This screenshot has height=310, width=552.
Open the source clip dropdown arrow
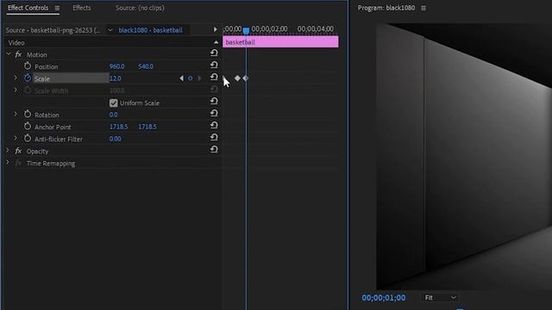(x=110, y=30)
